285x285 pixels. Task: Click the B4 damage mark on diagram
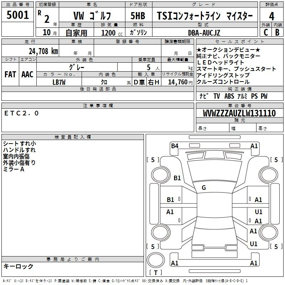tap(175, 146)
